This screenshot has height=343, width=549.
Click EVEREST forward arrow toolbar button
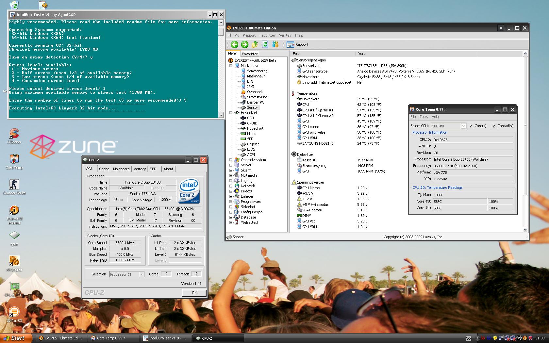point(244,44)
